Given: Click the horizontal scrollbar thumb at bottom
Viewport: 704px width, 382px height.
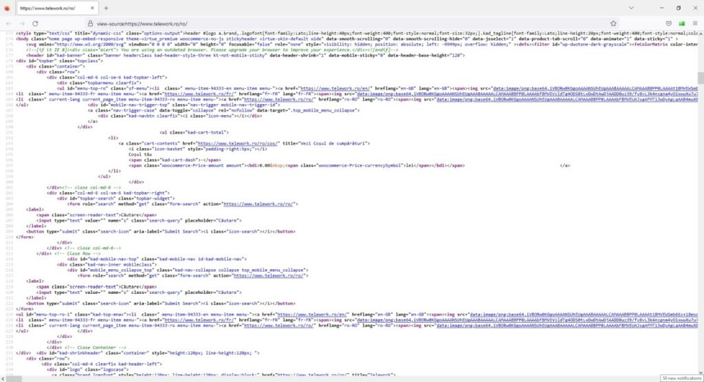Looking at the screenshot, I should tap(14, 379).
